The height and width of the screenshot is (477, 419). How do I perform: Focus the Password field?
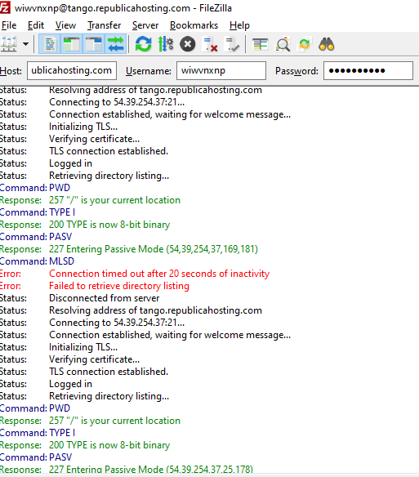pos(368,70)
